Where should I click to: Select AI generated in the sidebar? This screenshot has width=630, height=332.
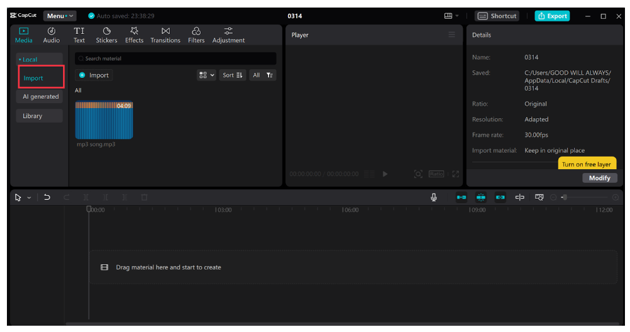(x=40, y=96)
